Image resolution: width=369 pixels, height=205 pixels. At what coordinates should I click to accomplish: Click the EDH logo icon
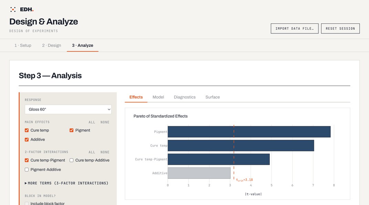pos(13,9)
